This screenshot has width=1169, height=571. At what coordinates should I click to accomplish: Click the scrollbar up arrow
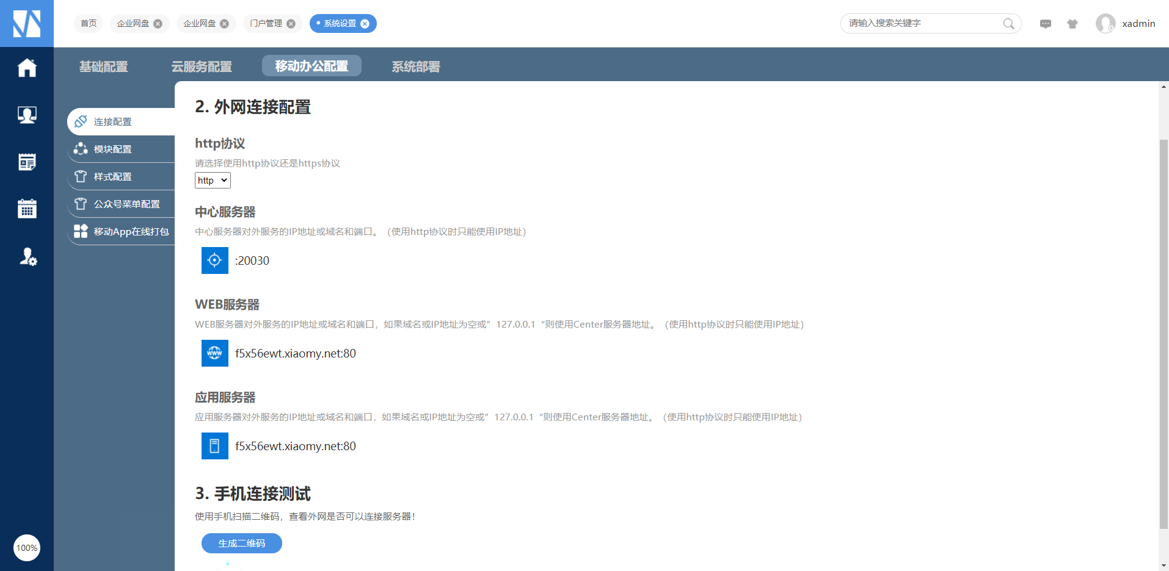point(1164,87)
